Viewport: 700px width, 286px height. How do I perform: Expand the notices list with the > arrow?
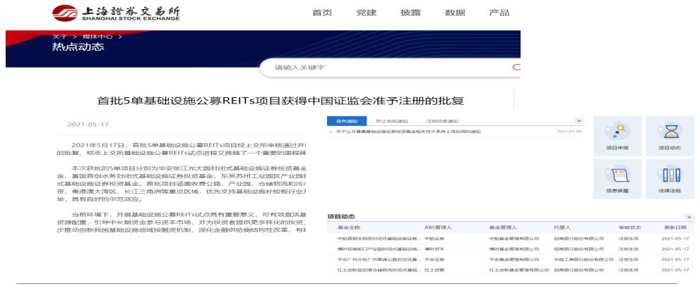(x=579, y=120)
